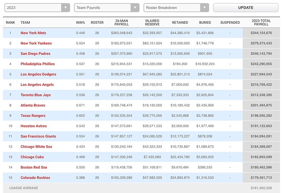283x193 pixels.
Task: Sort by the WIN% column header
Action: 80,23
